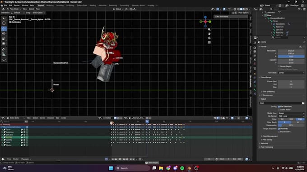Click the output path folder browse icon
Screen dimensions: 307x172
(x=303, y=103)
